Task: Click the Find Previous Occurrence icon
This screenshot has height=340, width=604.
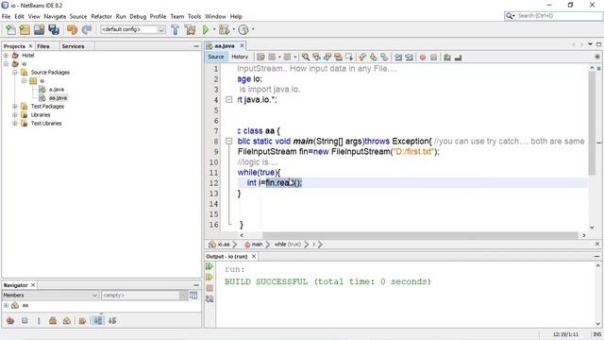Action: pos(317,57)
